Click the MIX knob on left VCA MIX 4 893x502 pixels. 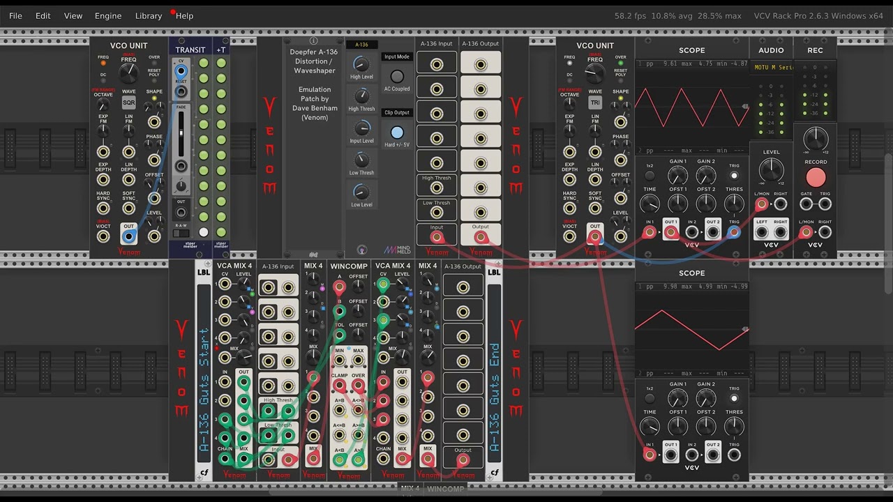(243, 358)
